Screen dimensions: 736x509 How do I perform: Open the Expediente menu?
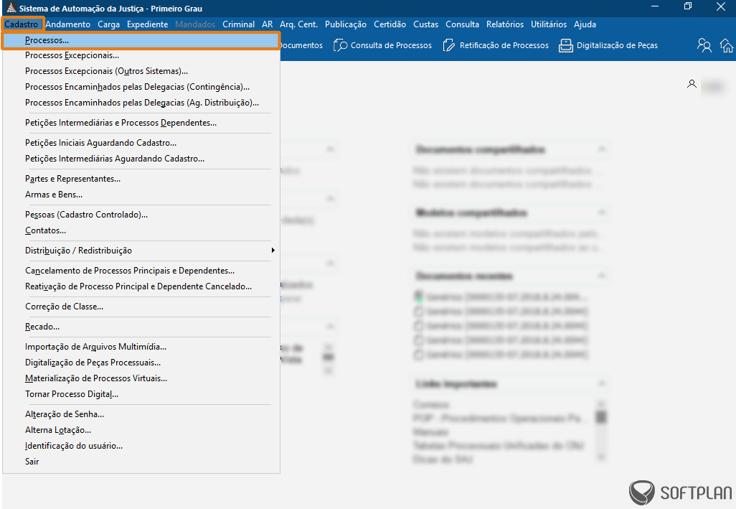(147, 24)
